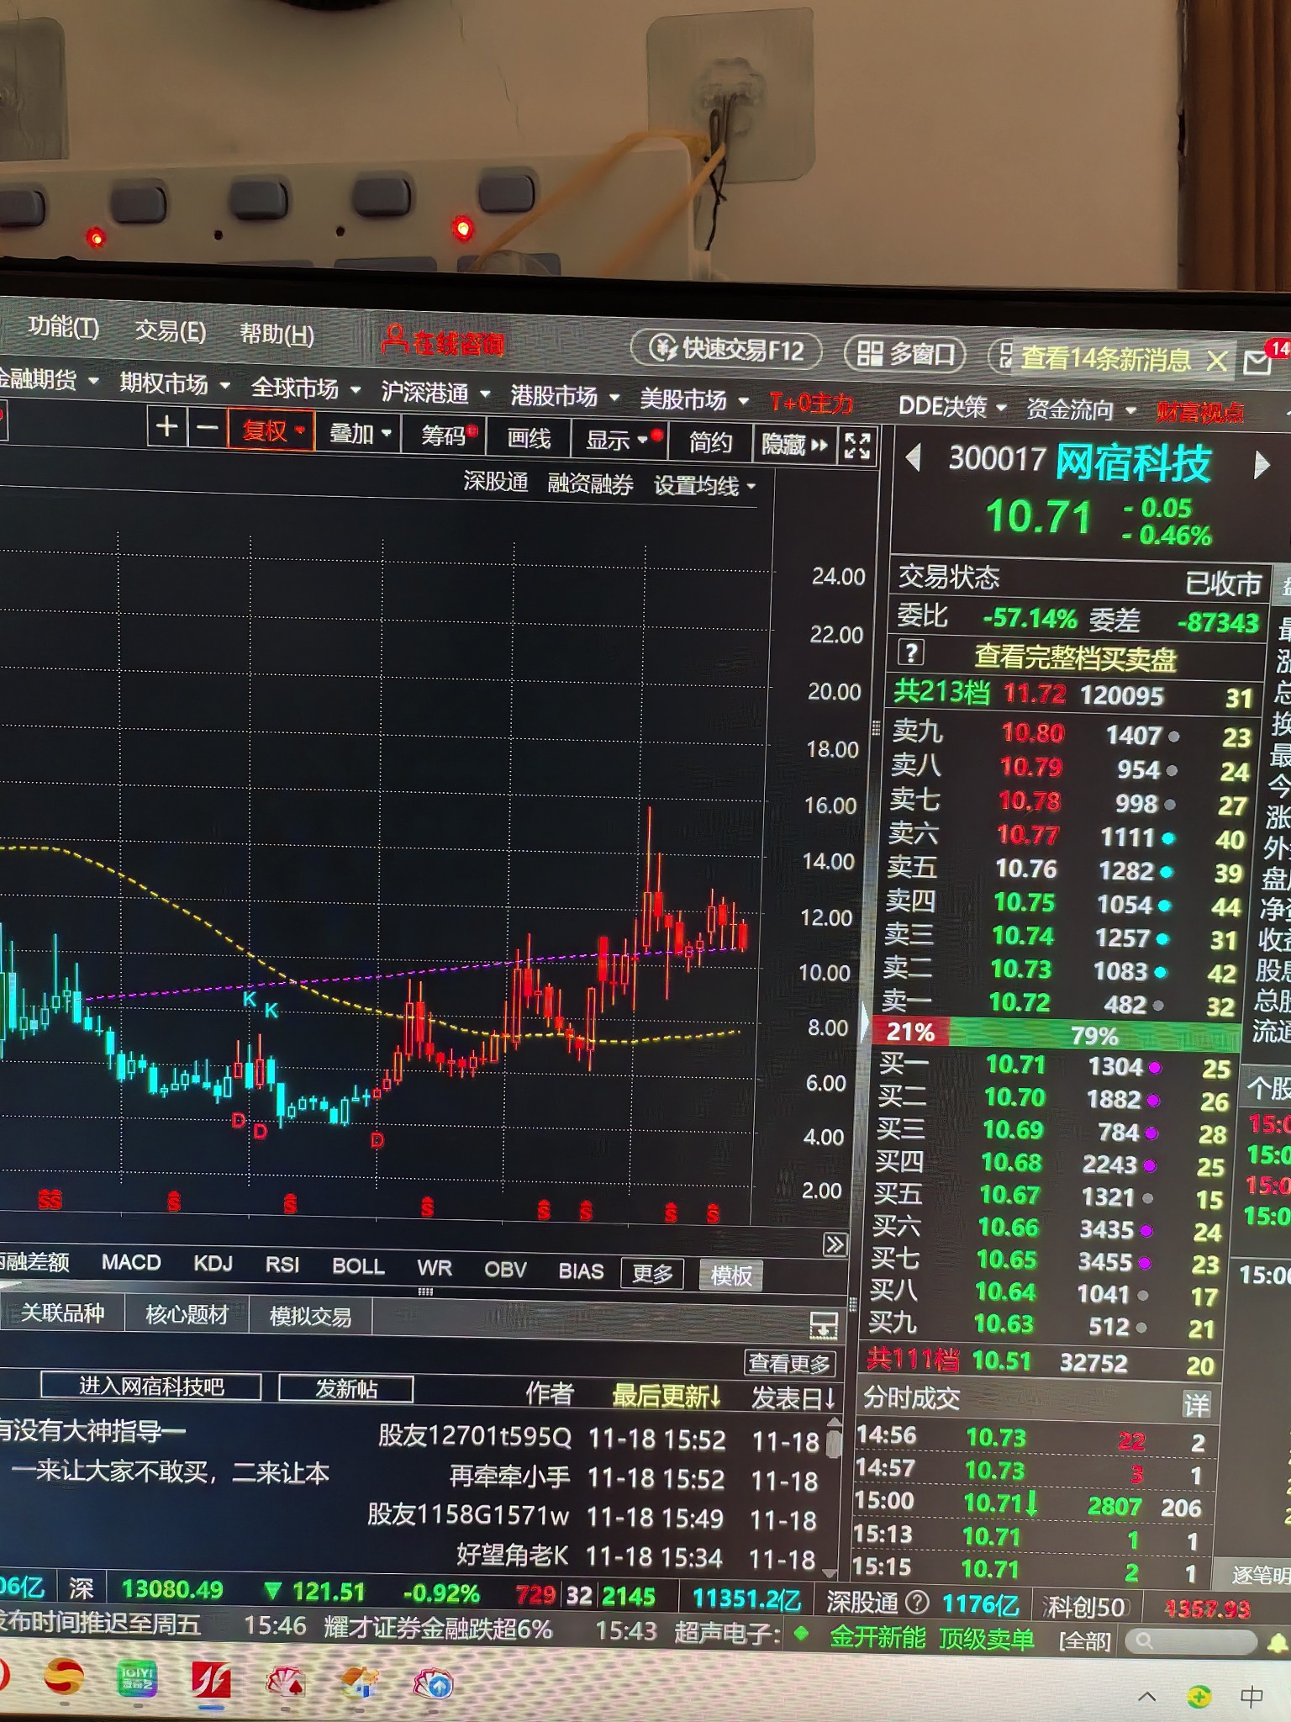The width and height of the screenshot is (1291, 1722).
Task: Click the green tray security icon
Action: (x=1199, y=1696)
